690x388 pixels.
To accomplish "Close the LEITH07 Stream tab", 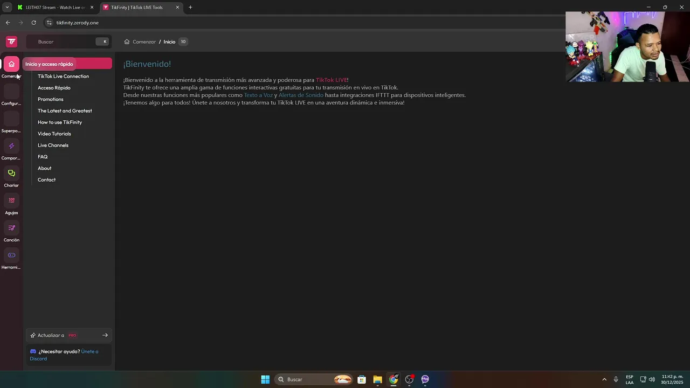I will [x=92, y=8].
